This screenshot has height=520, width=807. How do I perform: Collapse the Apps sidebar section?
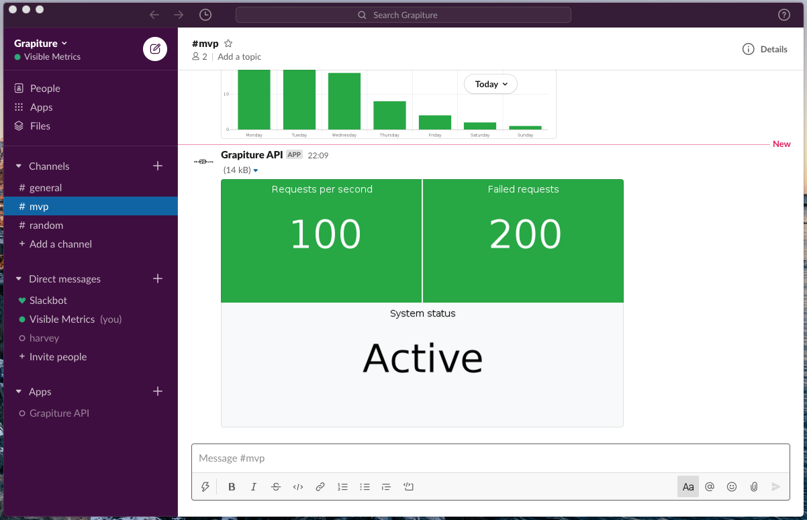click(19, 392)
